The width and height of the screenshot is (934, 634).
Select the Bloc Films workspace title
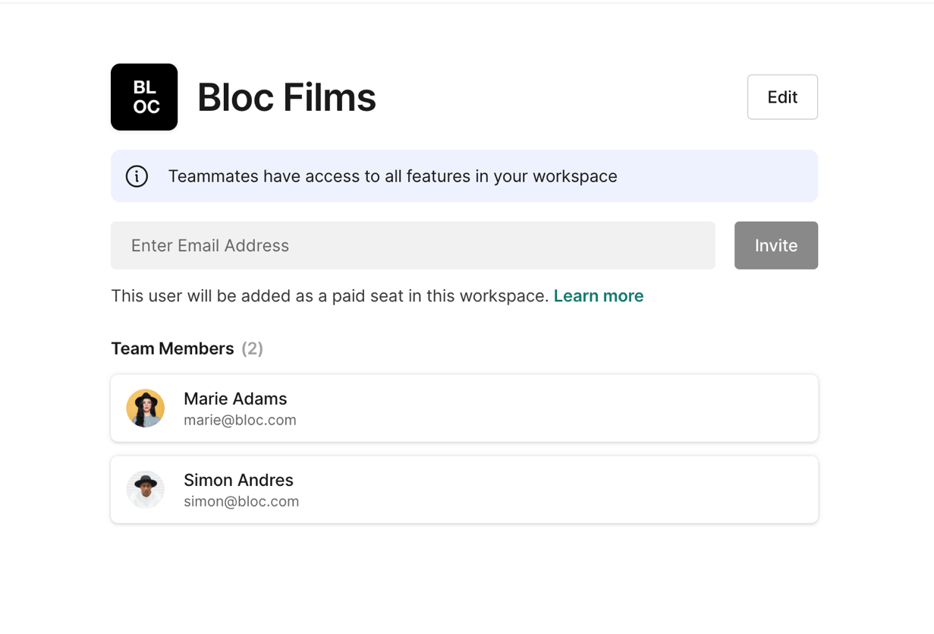tap(286, 98)
